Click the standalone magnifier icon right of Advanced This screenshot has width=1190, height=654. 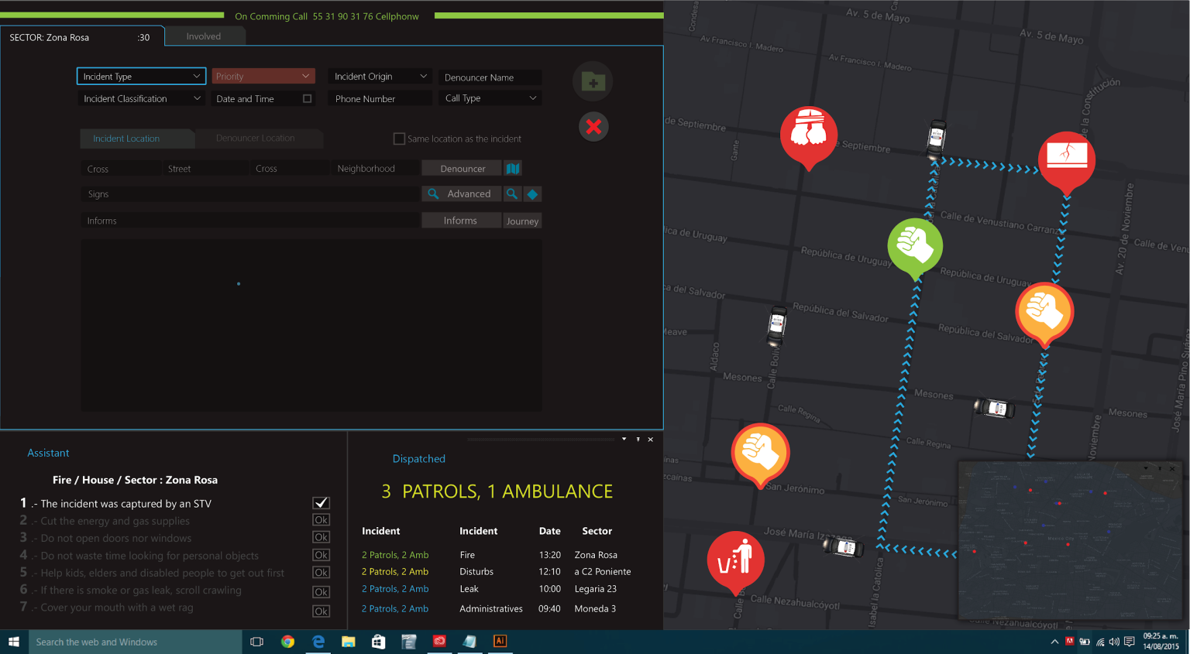pyautogui.click(x=512, y=194)
